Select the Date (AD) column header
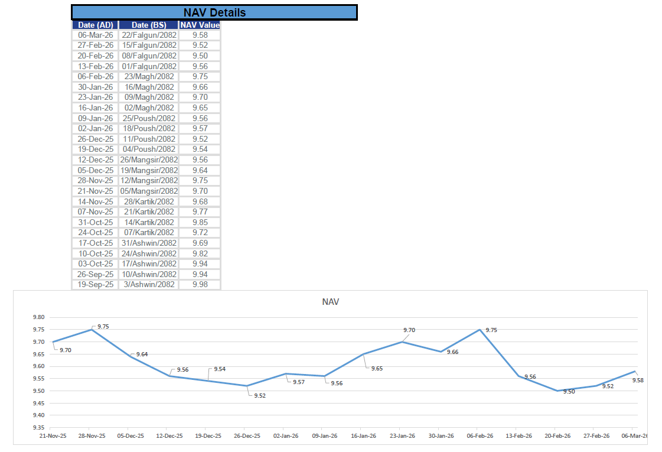 pos(95,25)
